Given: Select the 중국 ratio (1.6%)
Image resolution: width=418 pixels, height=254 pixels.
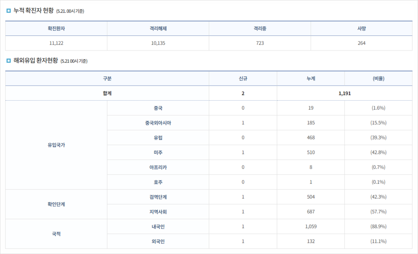Looking at the screenshot, I should (x=379, y=108).
